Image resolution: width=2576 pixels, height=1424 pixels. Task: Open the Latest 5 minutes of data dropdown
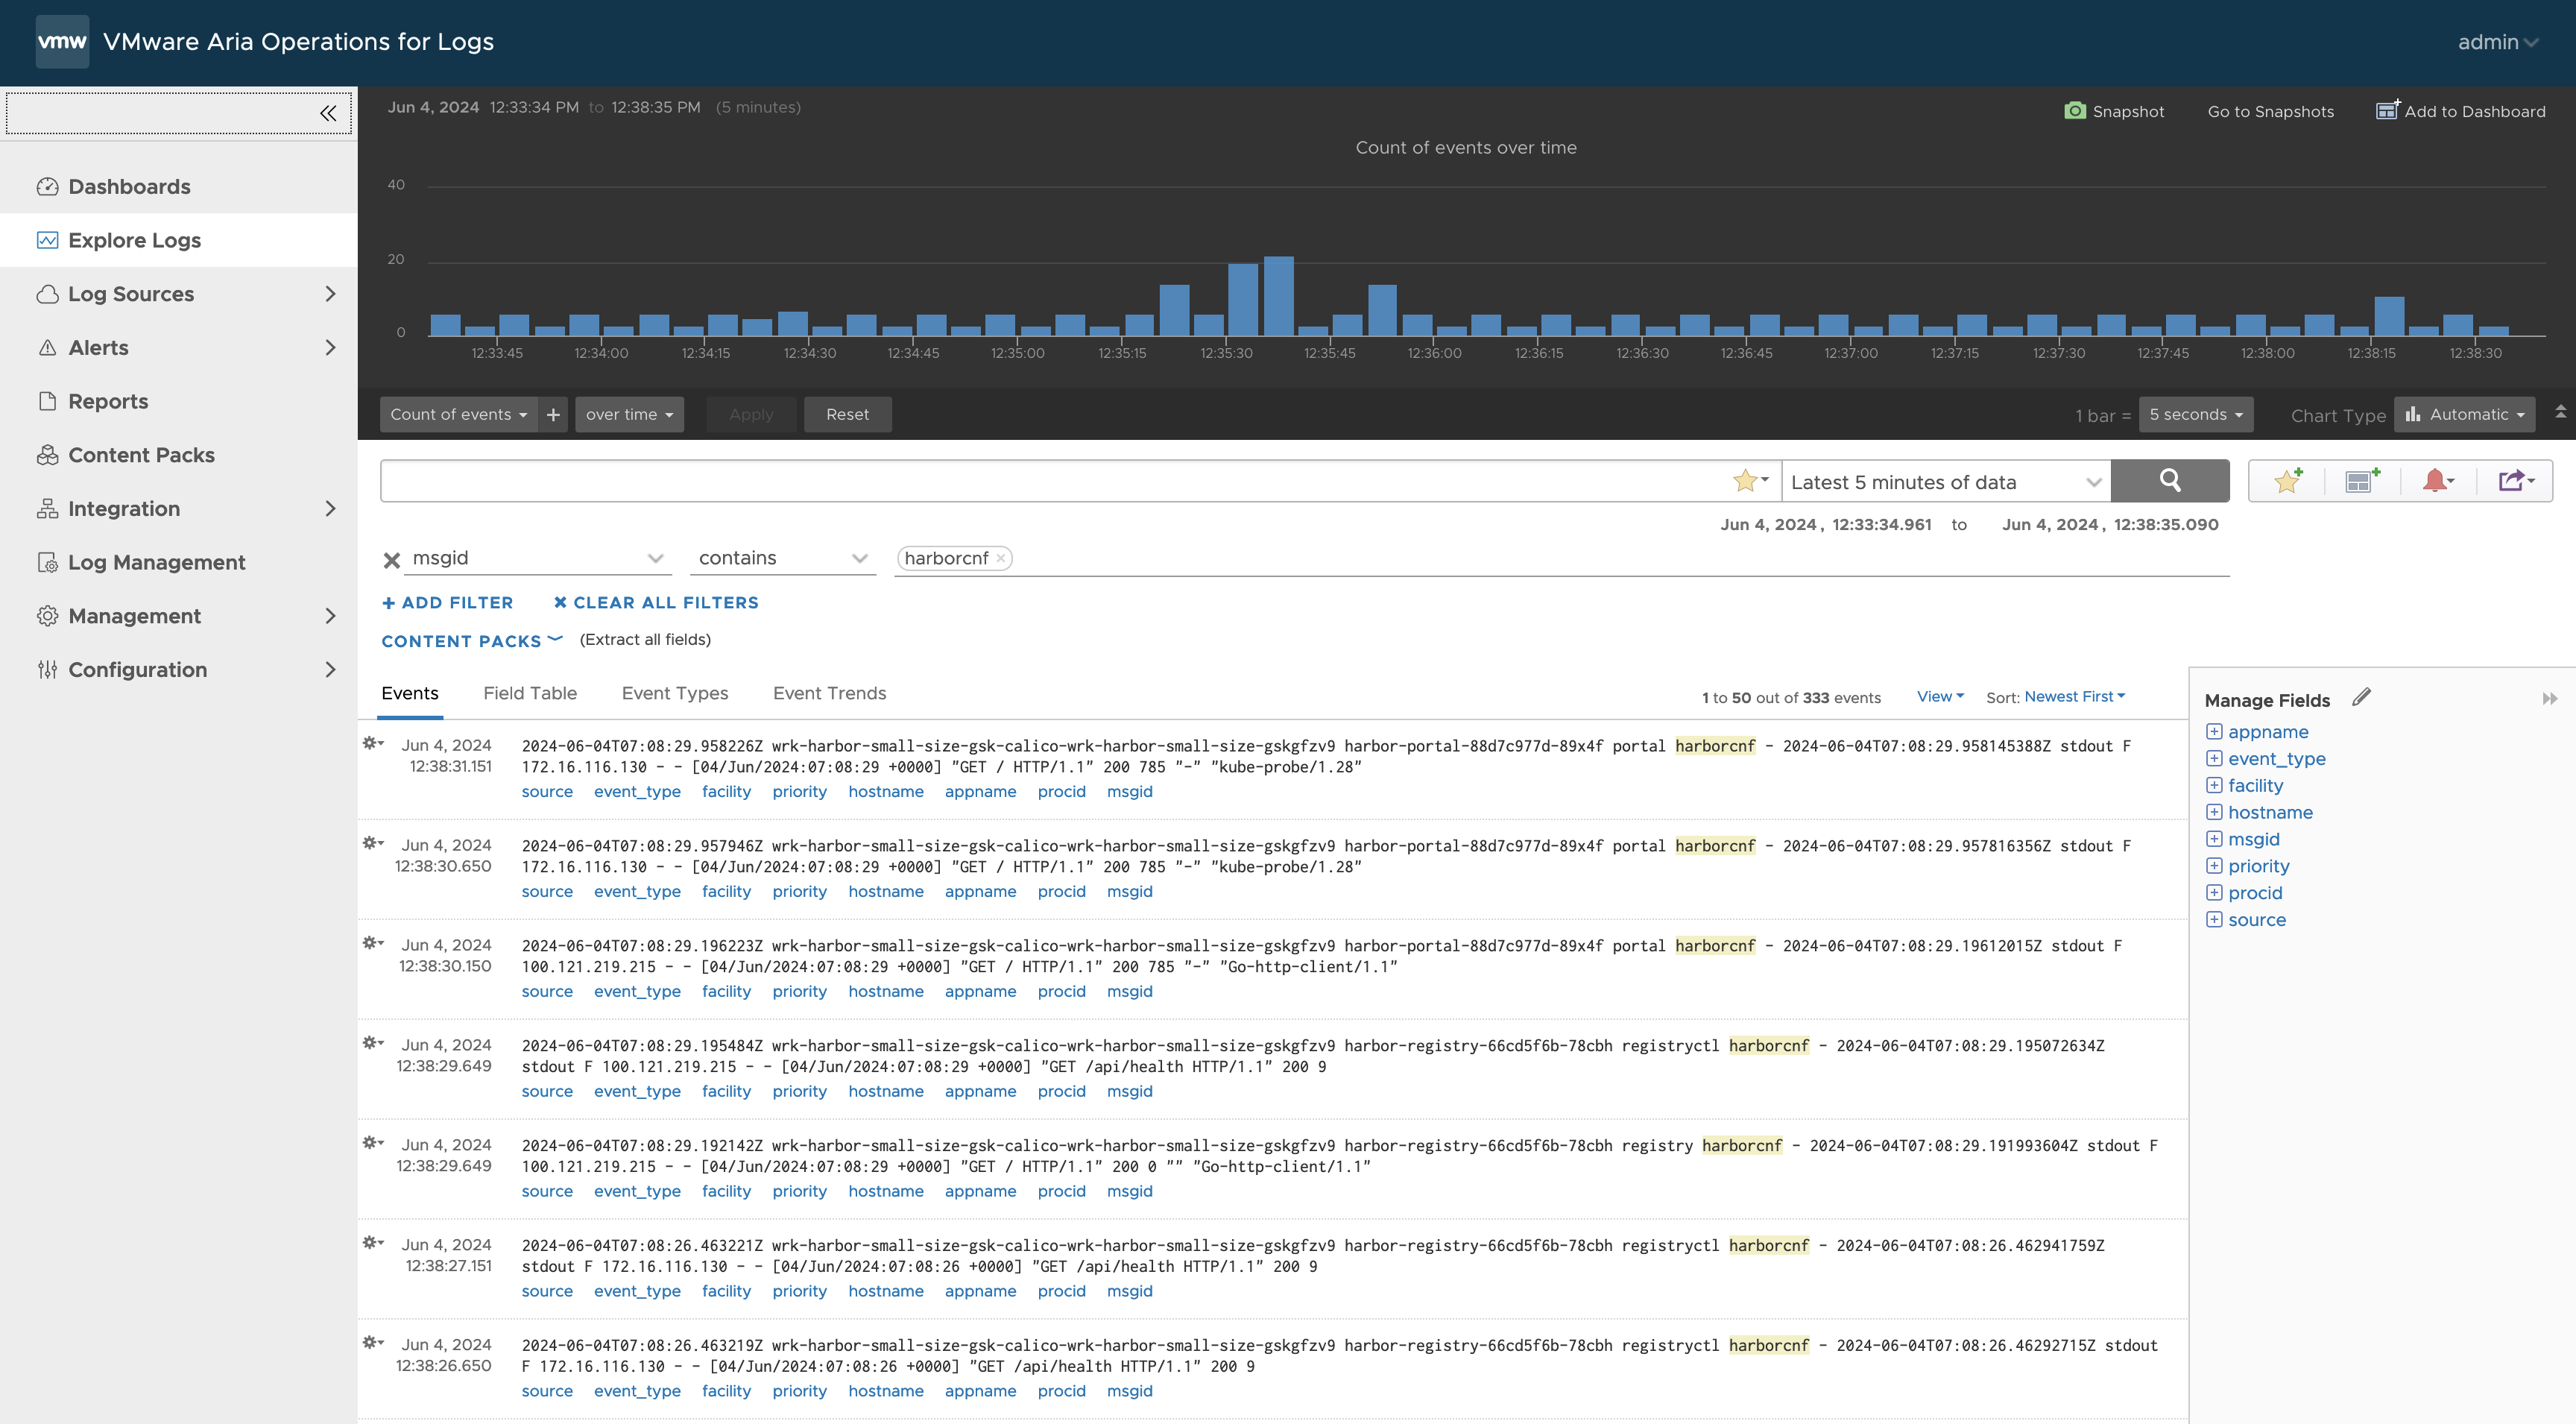(x=1946, y=482)
